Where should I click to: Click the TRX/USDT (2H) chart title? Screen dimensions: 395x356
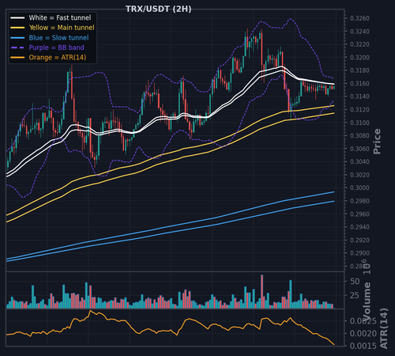pyautogui.click(x=159, y=9)
